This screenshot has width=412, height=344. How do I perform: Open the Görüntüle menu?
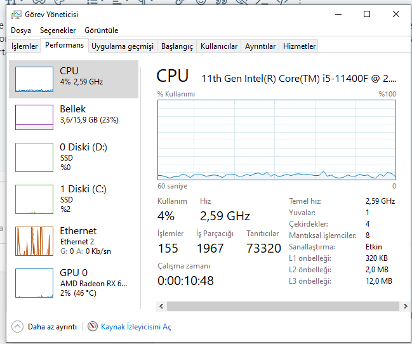click(101, 30)
